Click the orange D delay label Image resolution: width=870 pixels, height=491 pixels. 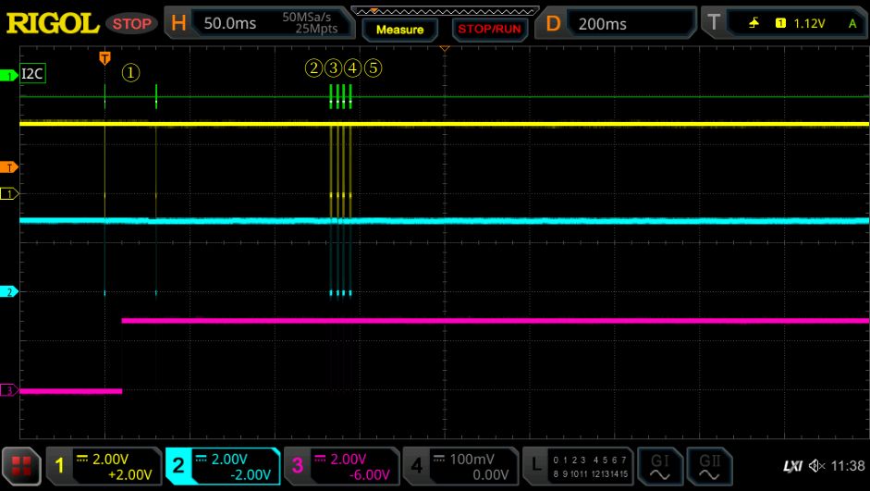[553, 23]
